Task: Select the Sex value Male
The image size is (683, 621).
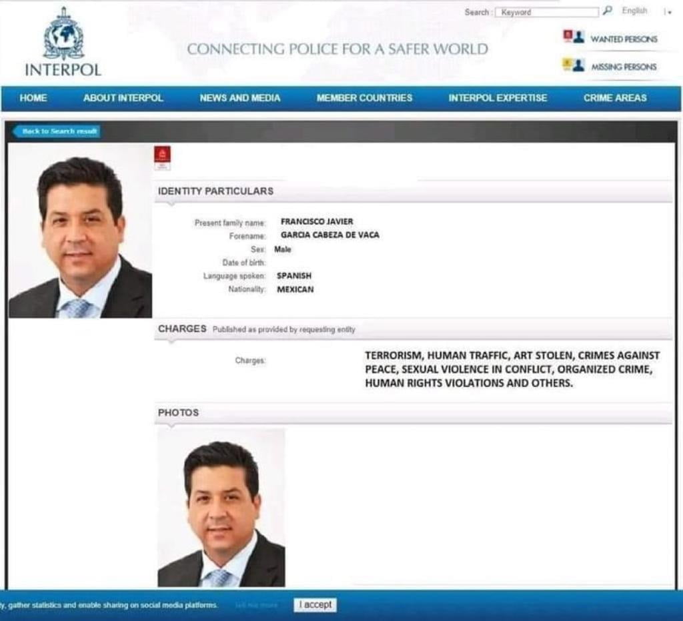Action: [x=283, y=249]
